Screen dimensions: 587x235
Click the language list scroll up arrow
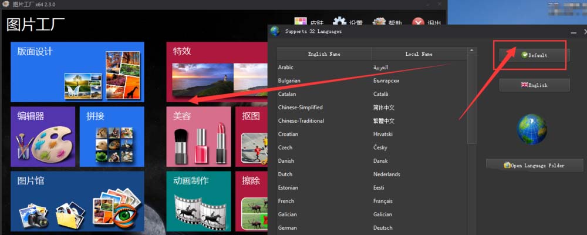472,50
